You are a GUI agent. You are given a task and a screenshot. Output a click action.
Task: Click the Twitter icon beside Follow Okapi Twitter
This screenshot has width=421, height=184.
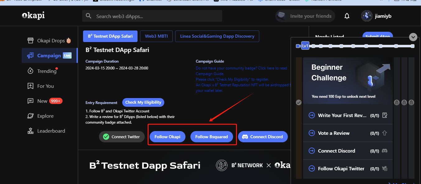pos(385,168)
